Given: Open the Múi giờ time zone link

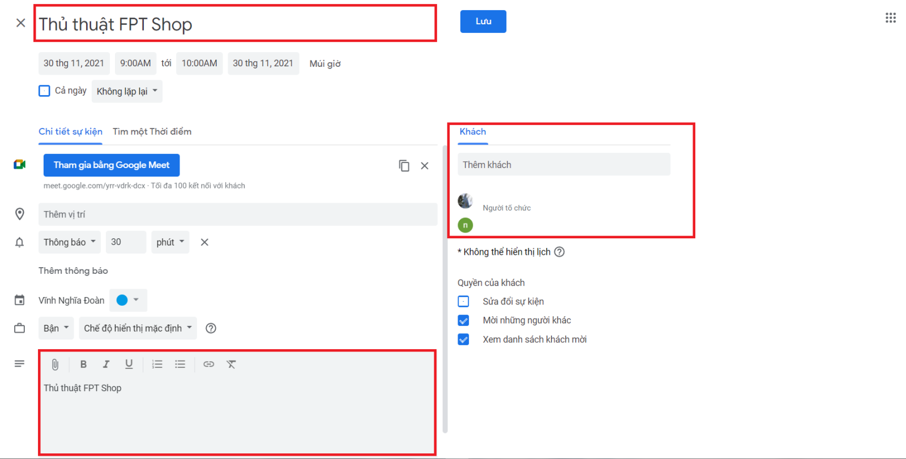Looking at the screenshot, I should (x=325, y=63).
